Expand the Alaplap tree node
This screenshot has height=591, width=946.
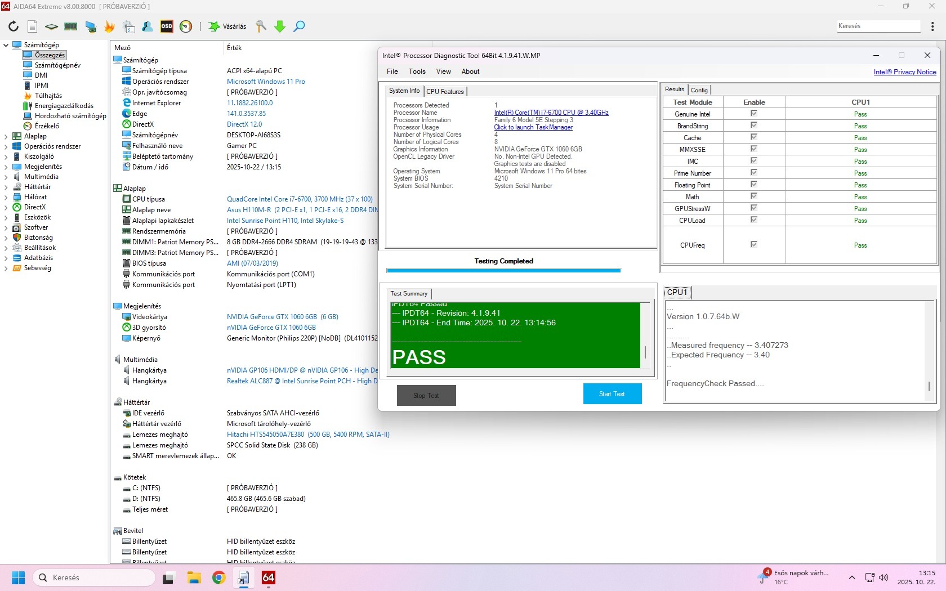6,136
